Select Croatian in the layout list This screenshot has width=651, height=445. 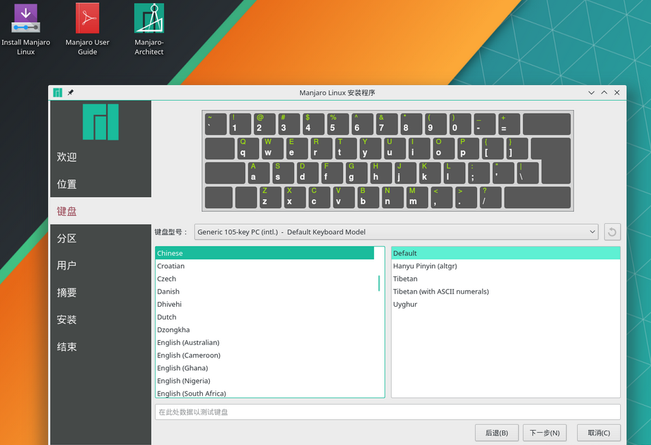[265, 266]
